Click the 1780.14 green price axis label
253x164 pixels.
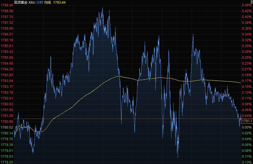coord(7,133)
